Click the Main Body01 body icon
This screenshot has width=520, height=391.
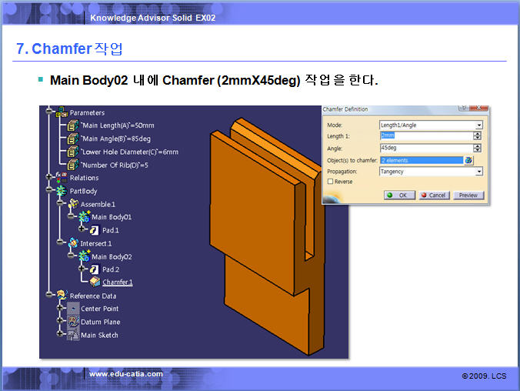coord(84,217)
